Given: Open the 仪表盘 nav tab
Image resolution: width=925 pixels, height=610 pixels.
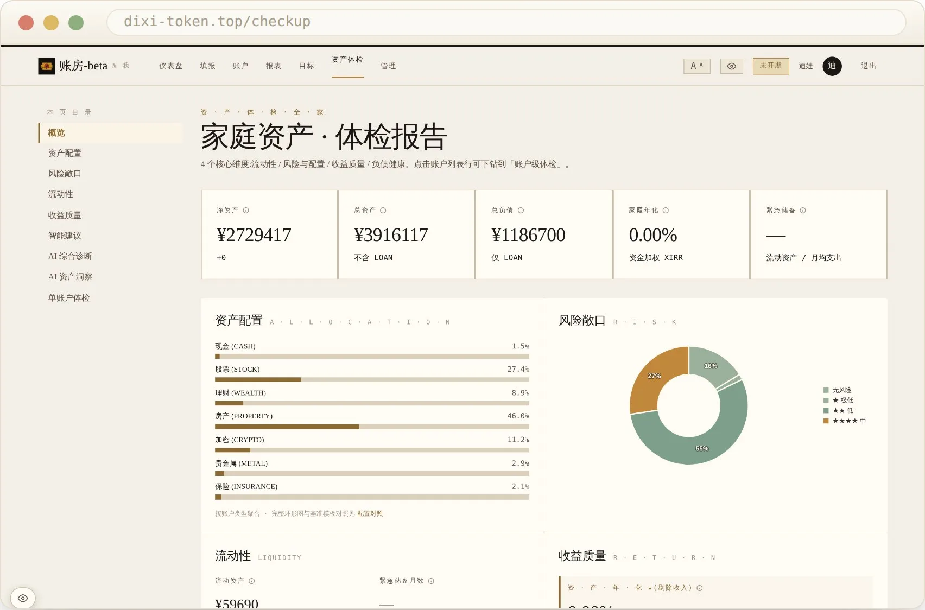Looking at the screenshot, I should click(x=170, y=66).
